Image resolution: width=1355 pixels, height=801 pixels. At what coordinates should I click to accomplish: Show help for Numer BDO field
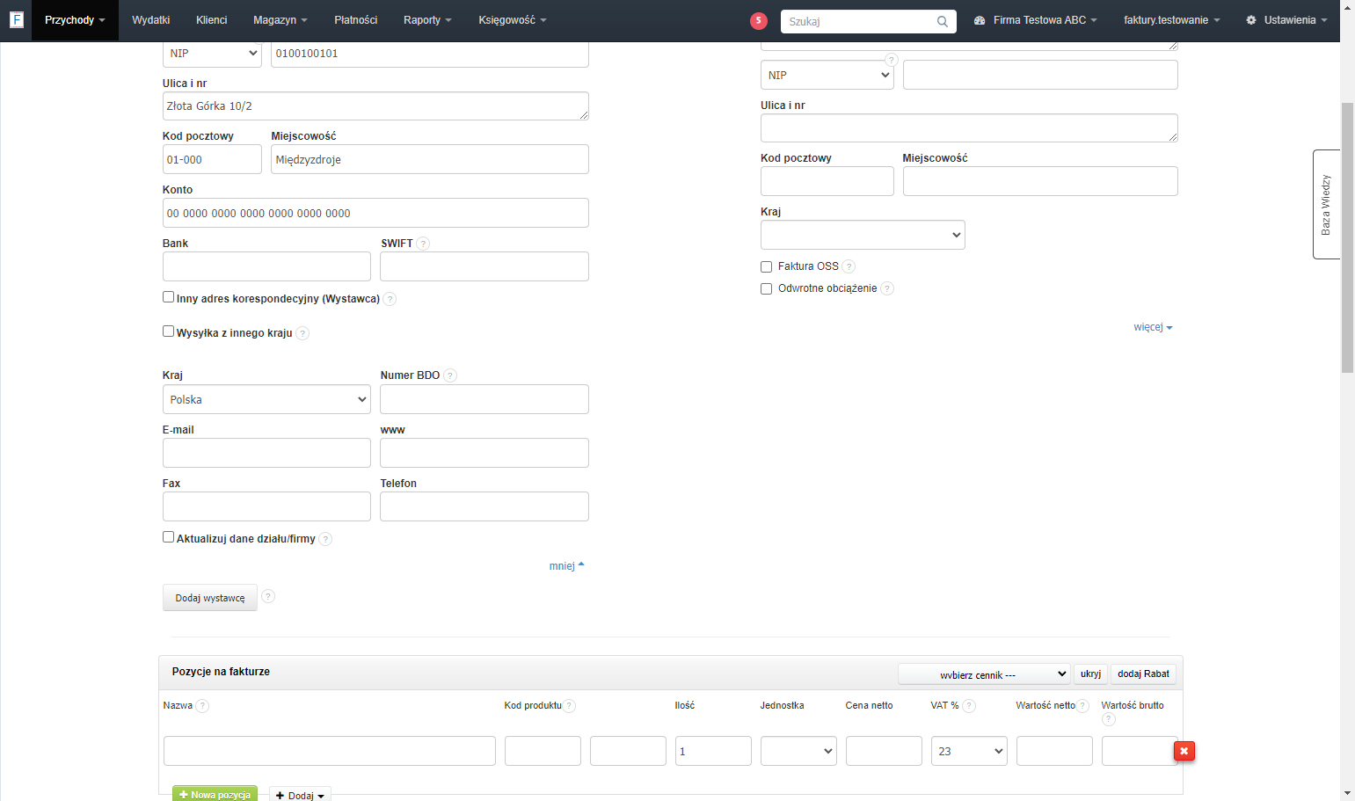coord(450,375)
